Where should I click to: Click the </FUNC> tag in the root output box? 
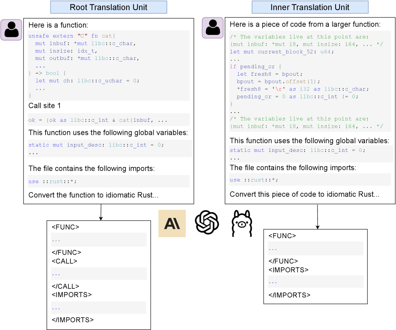coord(66,252)
